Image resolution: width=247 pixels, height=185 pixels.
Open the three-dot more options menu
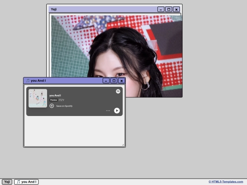[108, 111]
